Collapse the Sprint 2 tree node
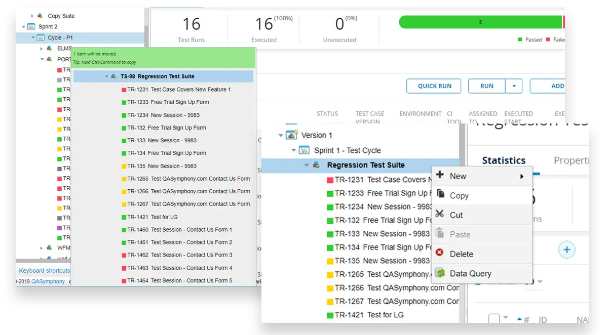This screenshot has width=608, height=335. click(x=23, y=27)
